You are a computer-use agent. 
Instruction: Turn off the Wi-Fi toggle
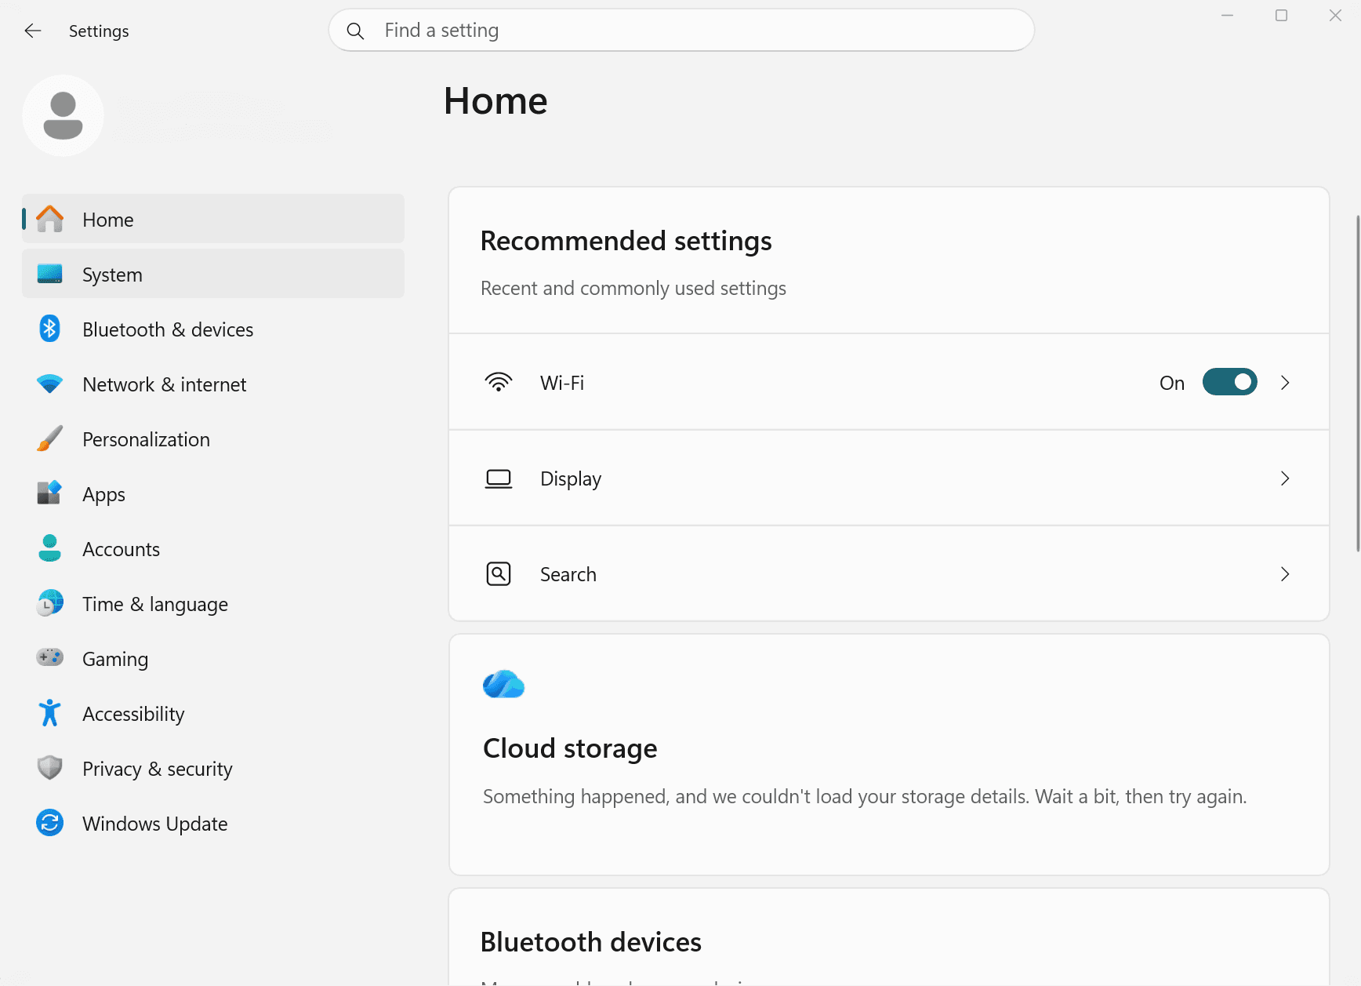pyautogui.click(x=1230, y=382)
